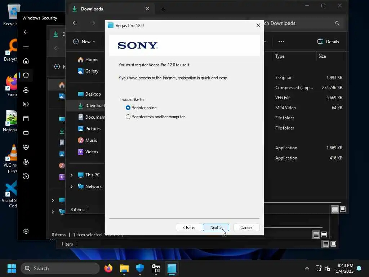Open Windows Security from the taskbar
Screen dimensions: 369x277
click(x=140, y=268)
